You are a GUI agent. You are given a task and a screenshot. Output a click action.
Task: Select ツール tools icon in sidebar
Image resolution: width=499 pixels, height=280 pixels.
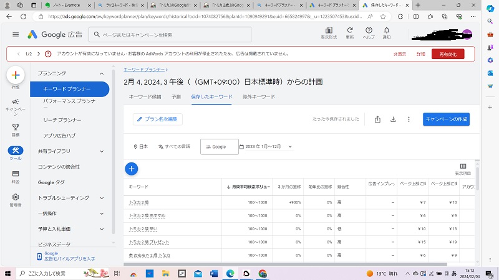click(x=16, y=153)
